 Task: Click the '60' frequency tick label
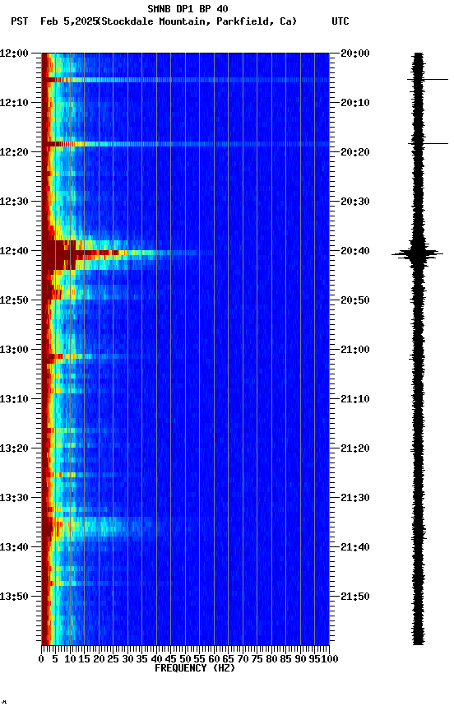point(214,659)
